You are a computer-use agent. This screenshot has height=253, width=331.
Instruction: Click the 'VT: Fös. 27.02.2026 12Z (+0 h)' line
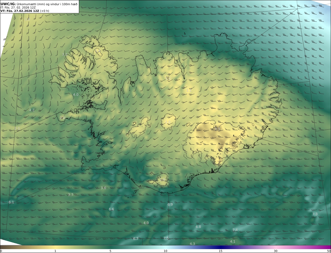(x=25, y=11)
